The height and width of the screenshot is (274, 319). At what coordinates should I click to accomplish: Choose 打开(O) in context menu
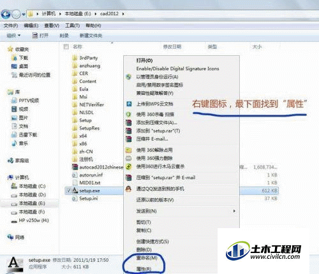click(144, 61)
